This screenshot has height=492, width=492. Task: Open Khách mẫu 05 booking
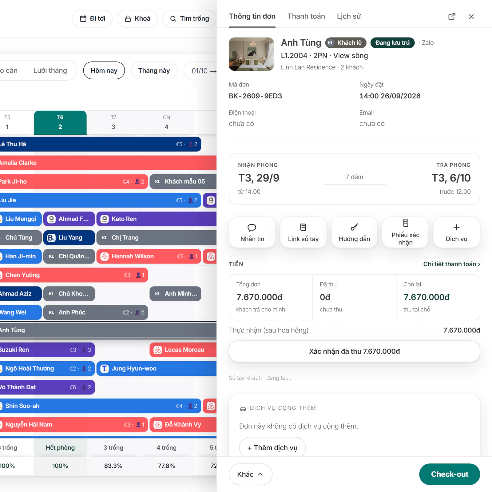tap(183, 182)
